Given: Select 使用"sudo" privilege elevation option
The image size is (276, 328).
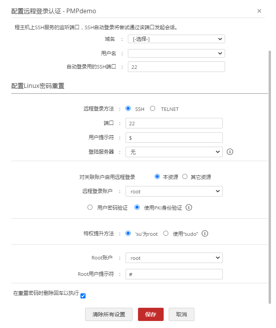Looking at the screenshot, I should pyautogui.click(x=166, y=233).
